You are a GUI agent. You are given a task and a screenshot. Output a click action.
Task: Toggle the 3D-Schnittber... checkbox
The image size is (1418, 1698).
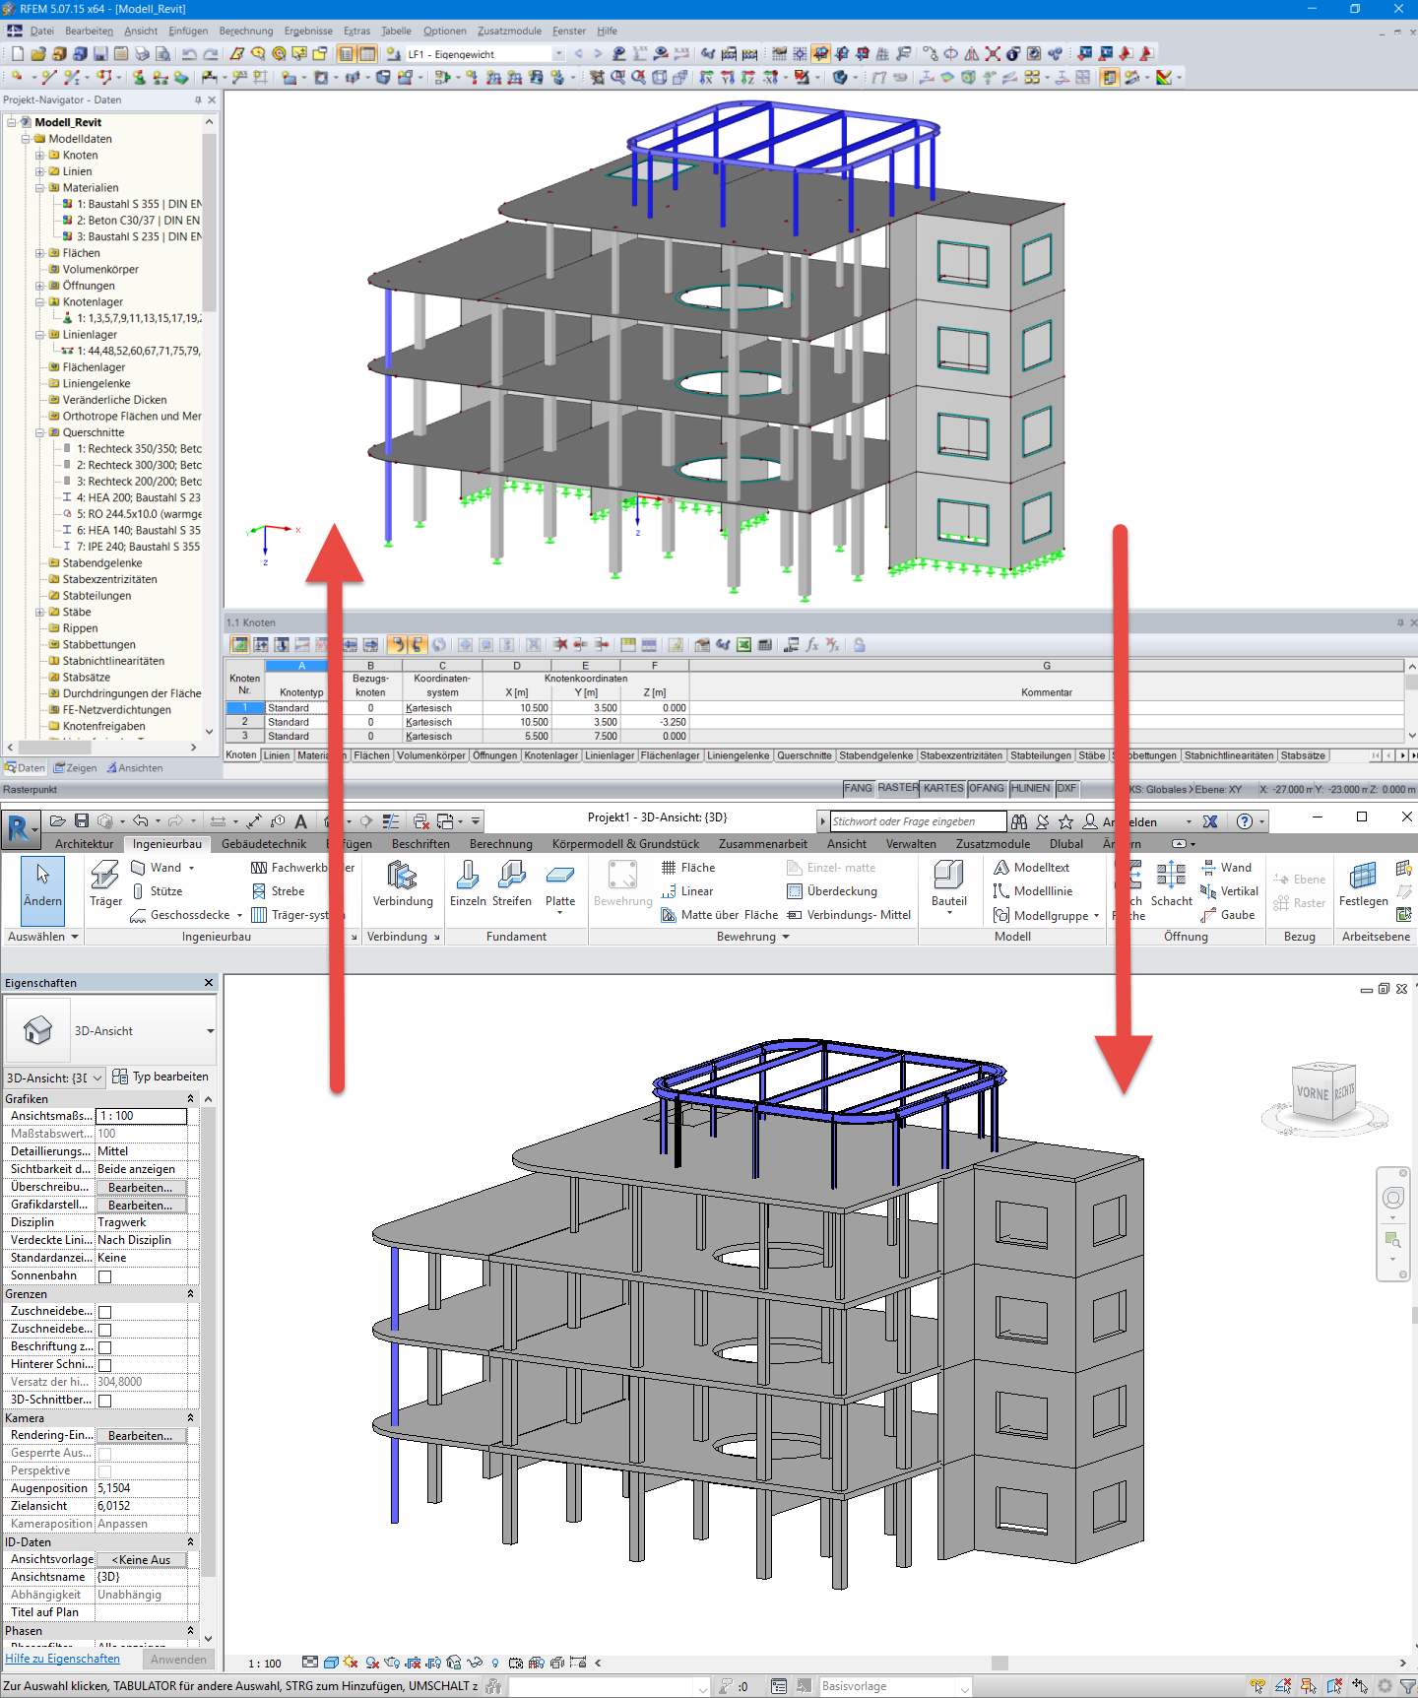(x=104, y=1401)
